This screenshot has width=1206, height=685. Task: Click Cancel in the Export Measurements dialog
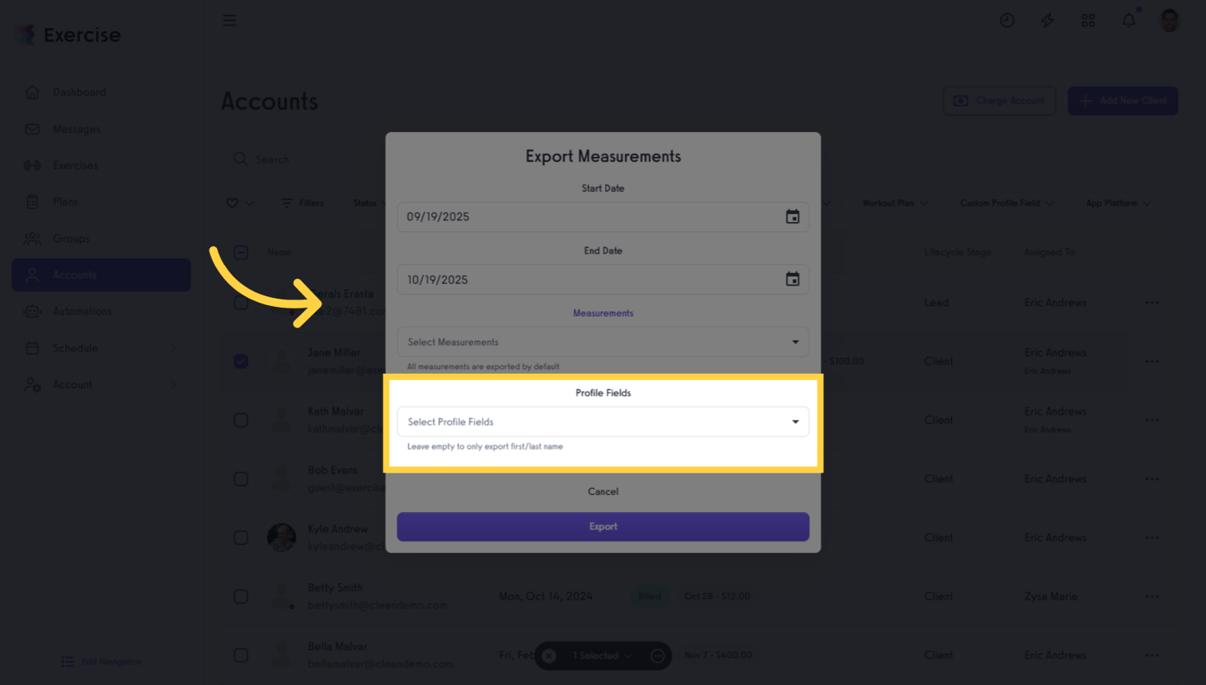(603, 491)
